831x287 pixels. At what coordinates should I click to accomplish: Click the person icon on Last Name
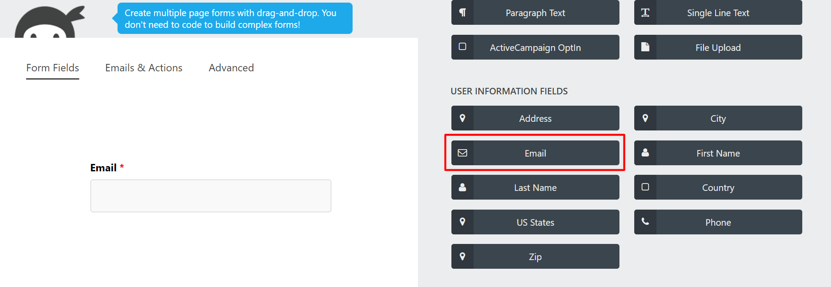[462, 187]
